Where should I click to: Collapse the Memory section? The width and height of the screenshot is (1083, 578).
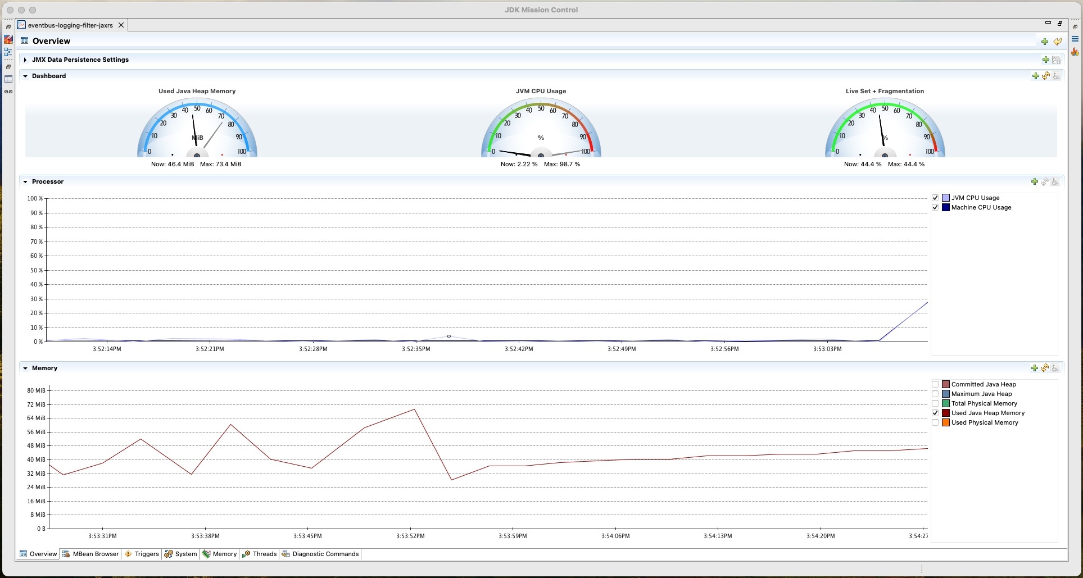[25, 368]
